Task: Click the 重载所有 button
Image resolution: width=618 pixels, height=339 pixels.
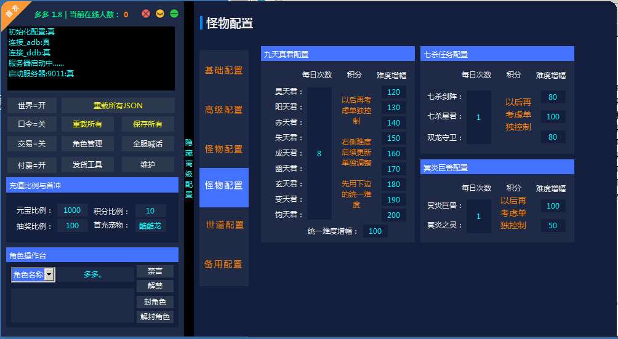Action: click(87, 124)
